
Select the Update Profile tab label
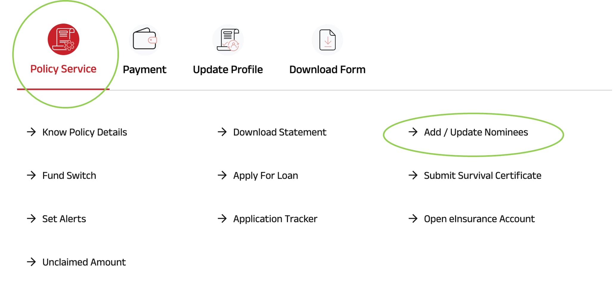pos(228,69)
